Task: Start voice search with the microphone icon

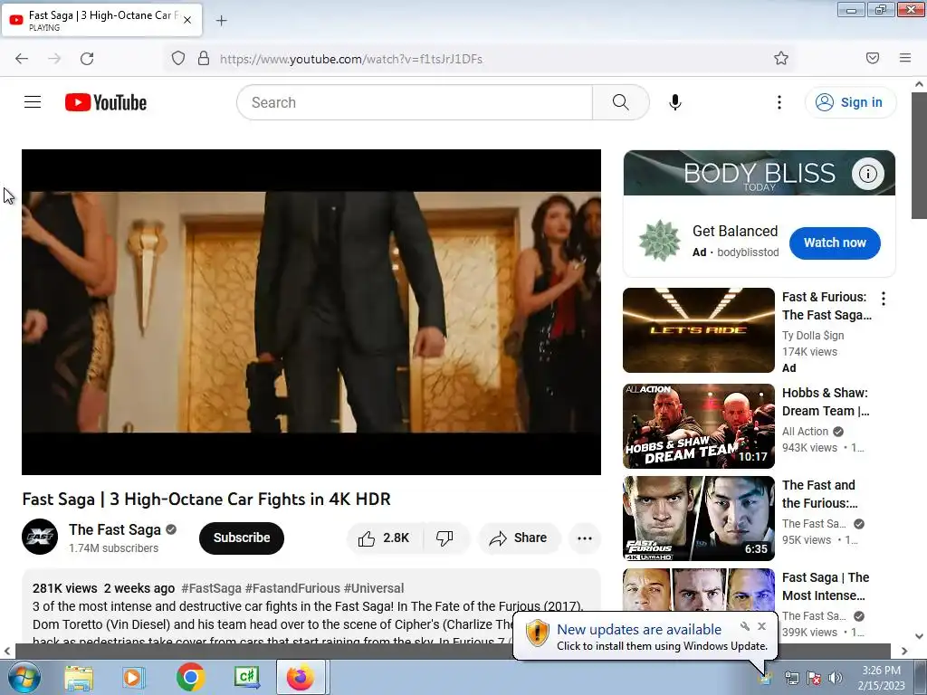Action: pos(675,102)
